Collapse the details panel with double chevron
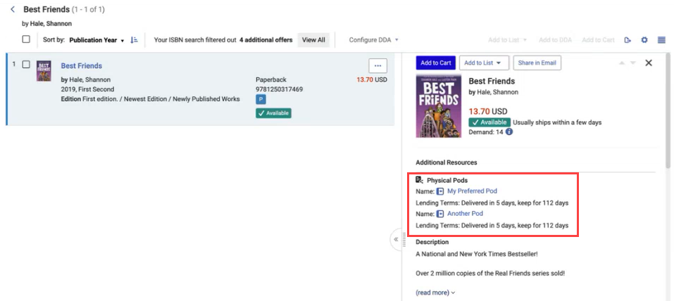This screenshot has height=301, width=674. tap(396, 239)
